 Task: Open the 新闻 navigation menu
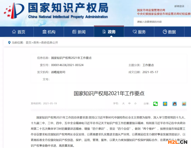point(79,32)
